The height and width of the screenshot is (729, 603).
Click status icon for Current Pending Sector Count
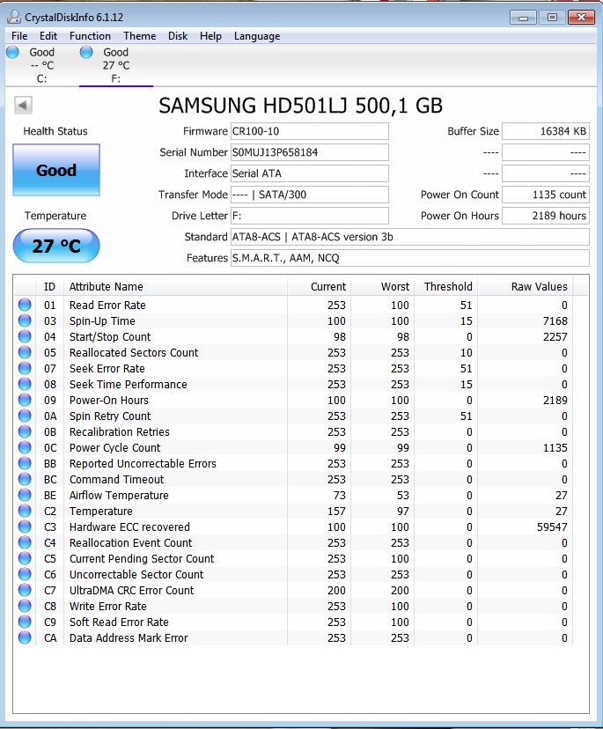pyautogui.click(x=25, y=558)
